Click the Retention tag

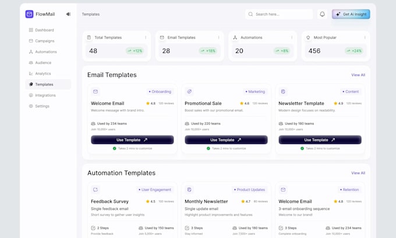[x=349, y=190]
